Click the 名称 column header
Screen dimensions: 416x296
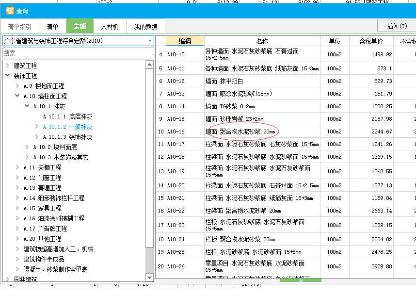click(x=262, y=41)
